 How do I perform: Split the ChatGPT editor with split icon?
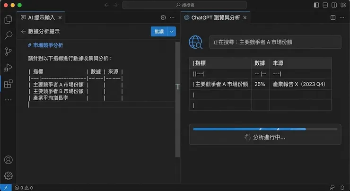coord(333,17)
